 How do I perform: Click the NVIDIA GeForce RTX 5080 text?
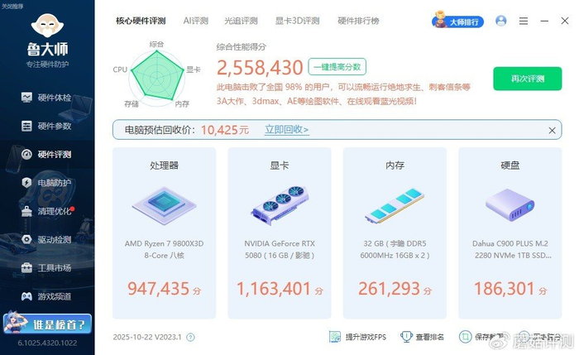click(x=280, y=249)
